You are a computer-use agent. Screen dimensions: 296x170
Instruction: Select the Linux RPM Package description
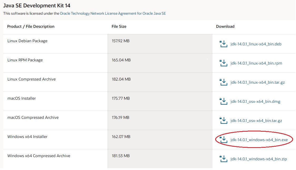click(25, 60)
